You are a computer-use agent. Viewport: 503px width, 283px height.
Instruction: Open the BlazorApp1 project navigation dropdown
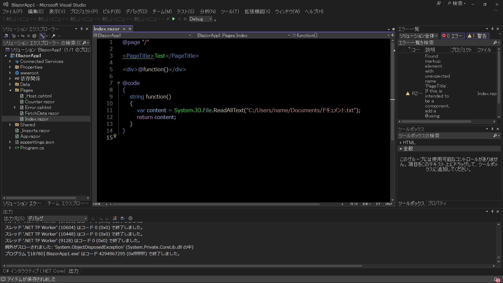(142, 35)
